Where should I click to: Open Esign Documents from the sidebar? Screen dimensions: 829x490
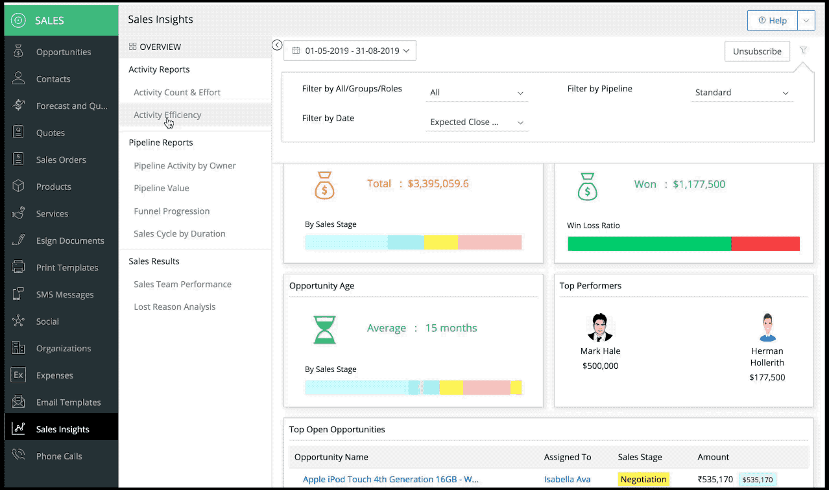(18, 240)
